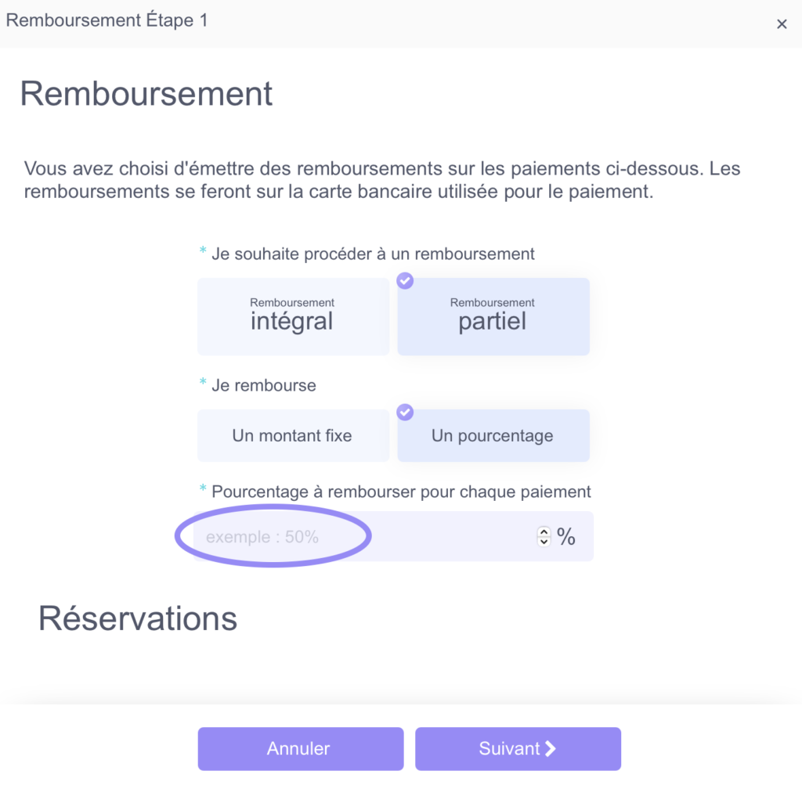Click checkmark badge on Un pourcentage card
This screenshot has height=789, width=802.
[405, 412]
